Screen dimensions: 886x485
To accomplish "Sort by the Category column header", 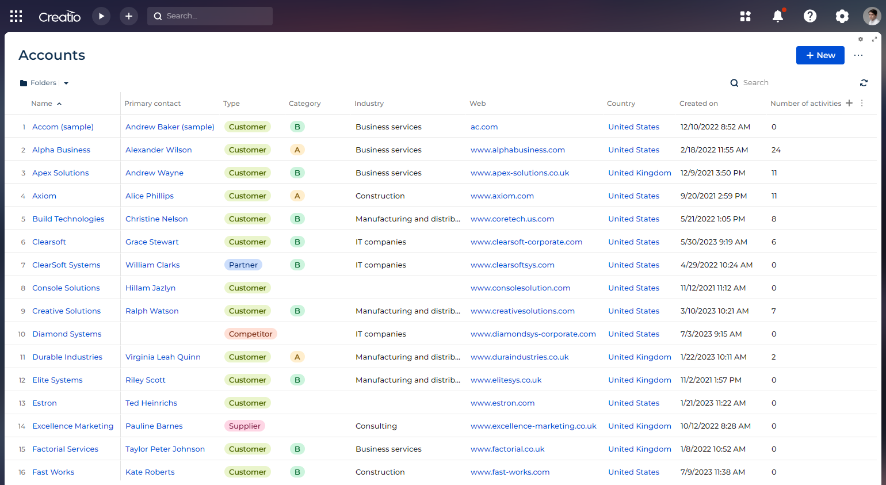I will [x=304, y=104].
